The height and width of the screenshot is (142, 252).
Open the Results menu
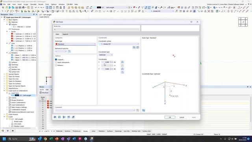(41, 4)
